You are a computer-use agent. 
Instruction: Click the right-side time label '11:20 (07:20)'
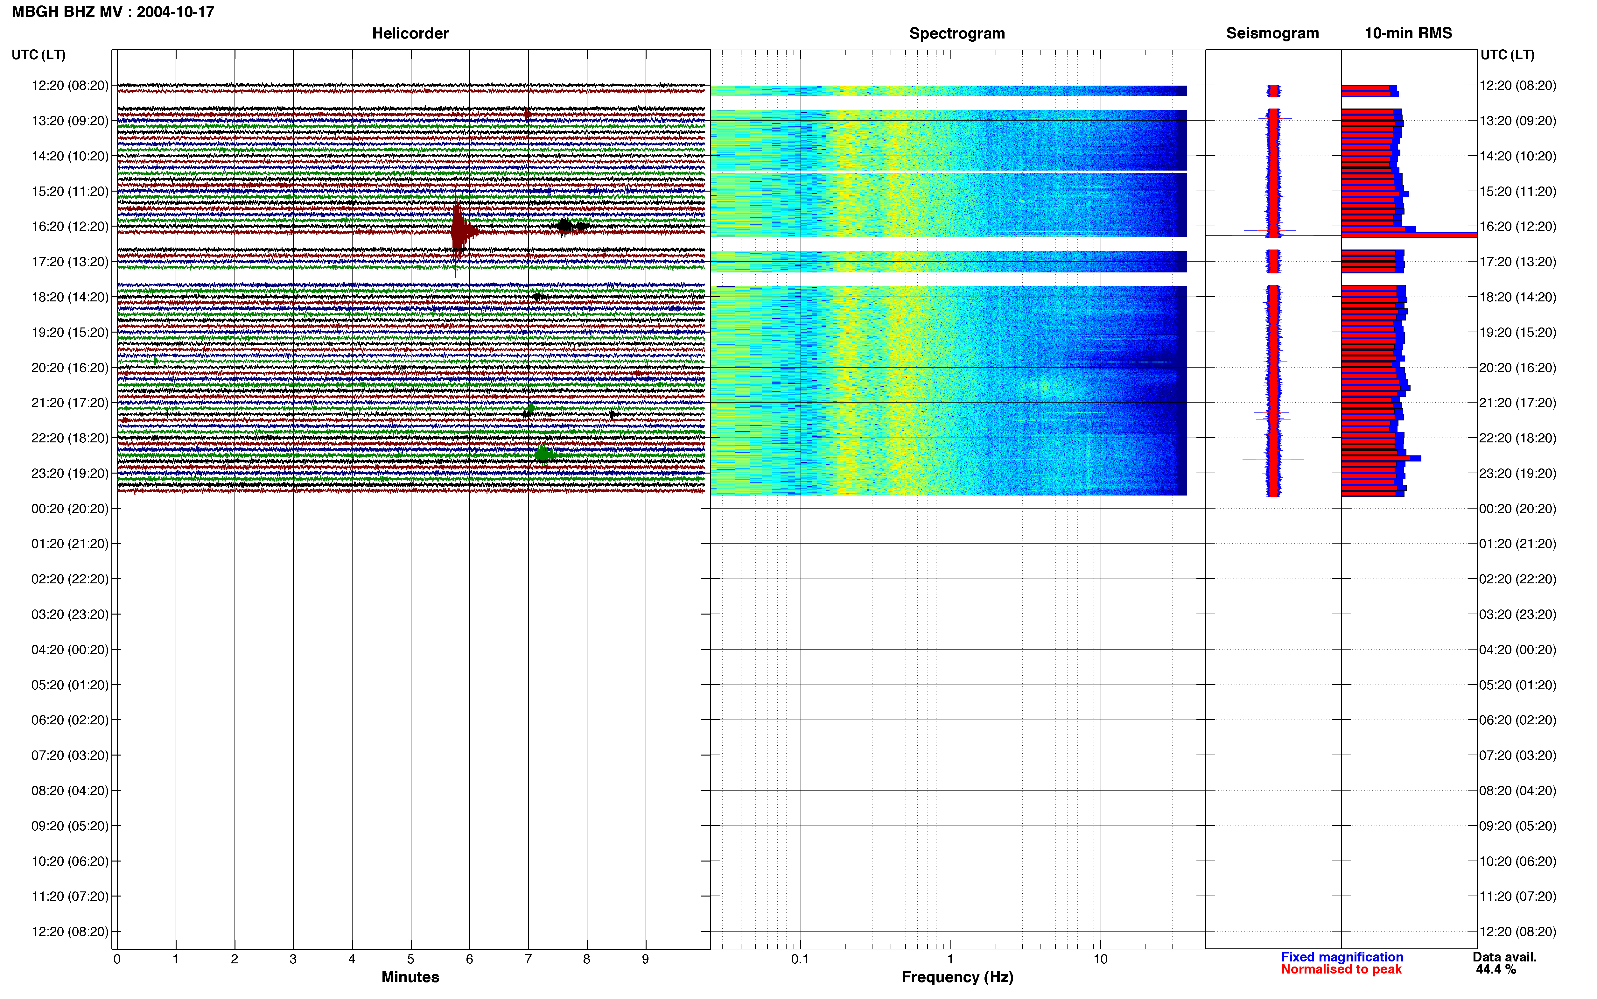1518,896
